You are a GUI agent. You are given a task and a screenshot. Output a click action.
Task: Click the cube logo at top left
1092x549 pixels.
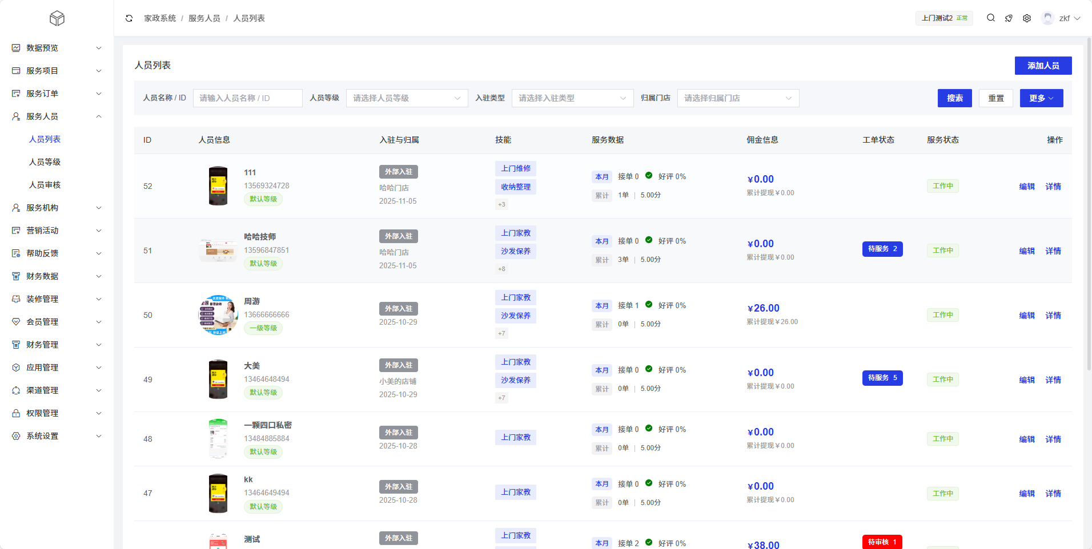coord(57,18)
